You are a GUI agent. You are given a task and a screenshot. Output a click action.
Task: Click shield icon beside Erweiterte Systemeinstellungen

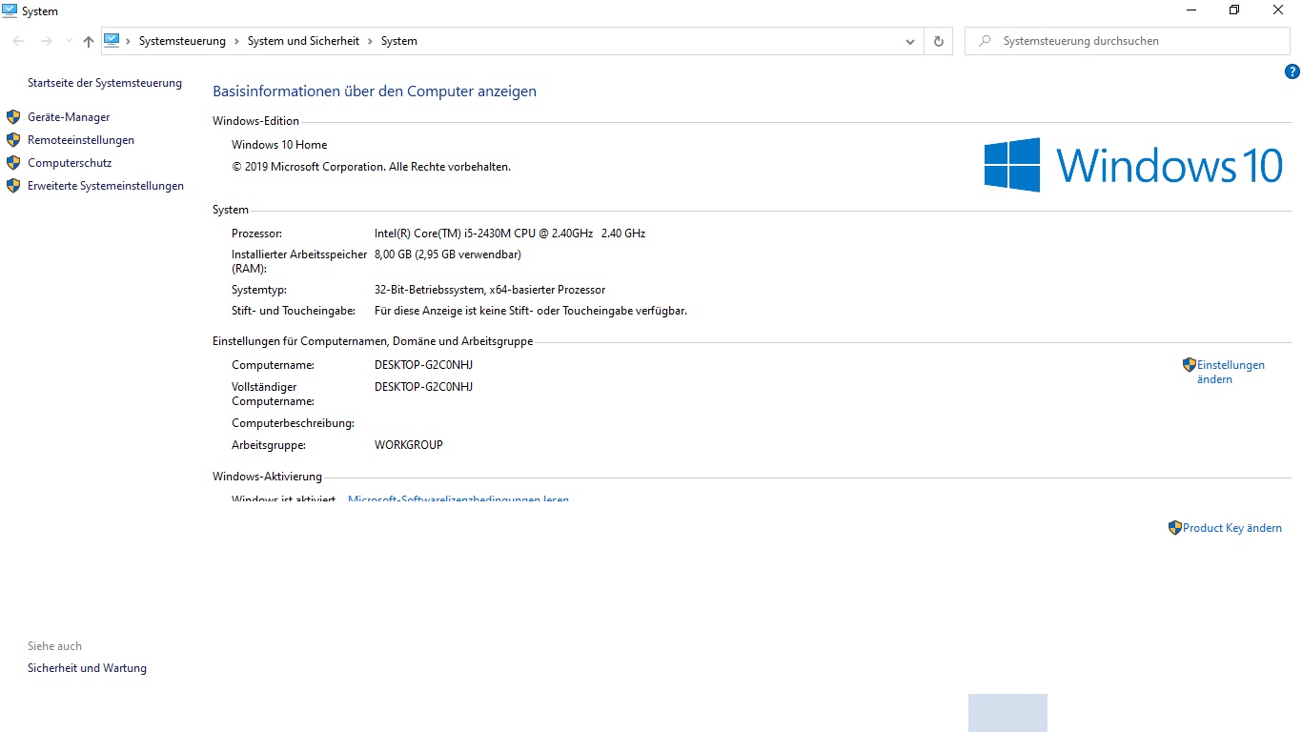(x=13, y=186)
